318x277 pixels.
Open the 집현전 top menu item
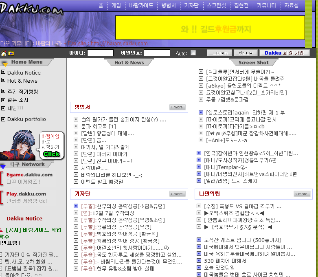click(x=241, y=5)
